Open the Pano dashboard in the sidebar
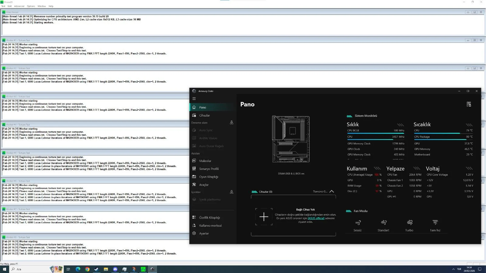The height and width of the screenshot is (273, 486). (213, 107)
